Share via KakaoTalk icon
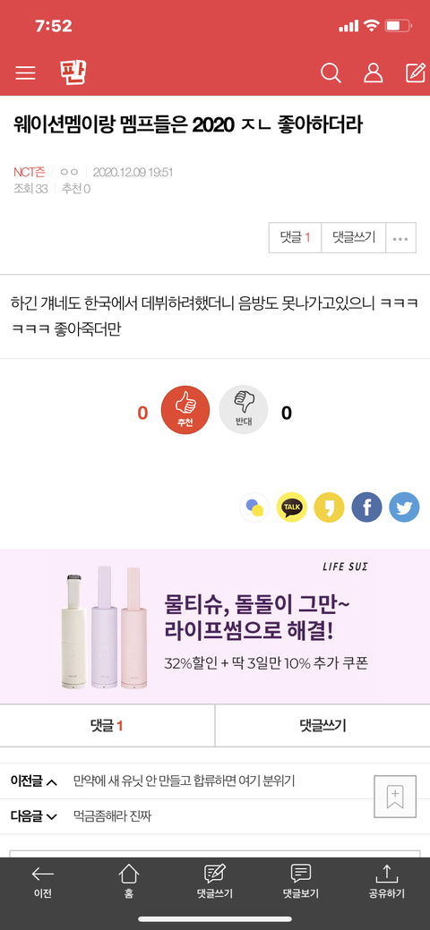This screenshot has height=930, width=430. click(x=292, y=508)
